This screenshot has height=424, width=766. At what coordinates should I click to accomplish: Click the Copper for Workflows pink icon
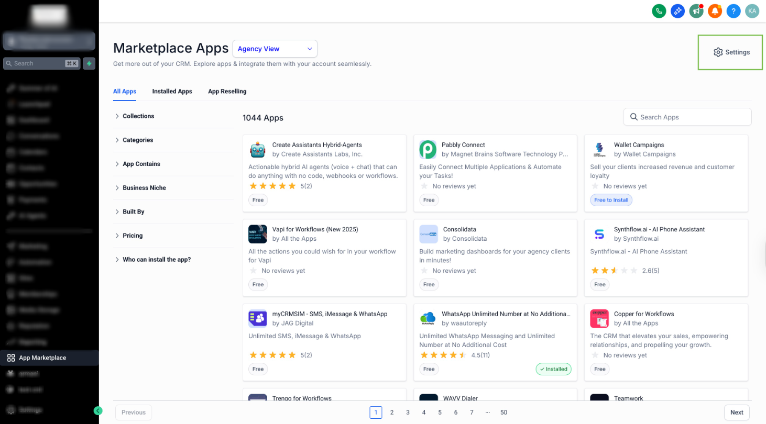pyautogui.click(x=599, y=318)
